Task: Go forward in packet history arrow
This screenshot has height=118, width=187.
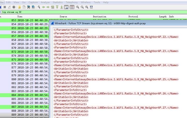Action: (48, 7)
